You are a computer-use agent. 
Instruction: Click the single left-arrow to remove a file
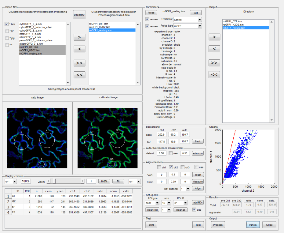coord(79,49)
